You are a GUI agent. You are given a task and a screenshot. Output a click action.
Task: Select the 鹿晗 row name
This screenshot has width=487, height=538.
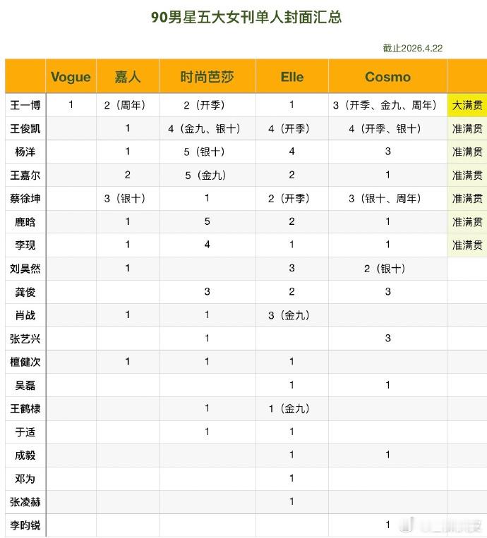coord(25,221)
